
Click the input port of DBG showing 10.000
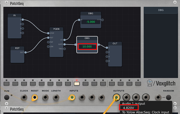(x=76, y=45)
